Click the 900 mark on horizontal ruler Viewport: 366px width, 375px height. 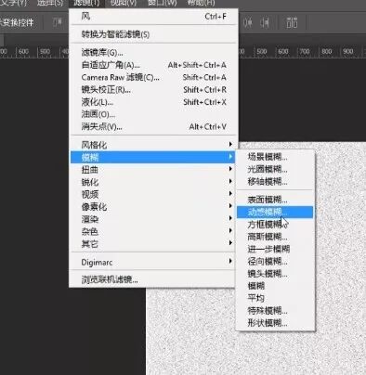(348, 51)
